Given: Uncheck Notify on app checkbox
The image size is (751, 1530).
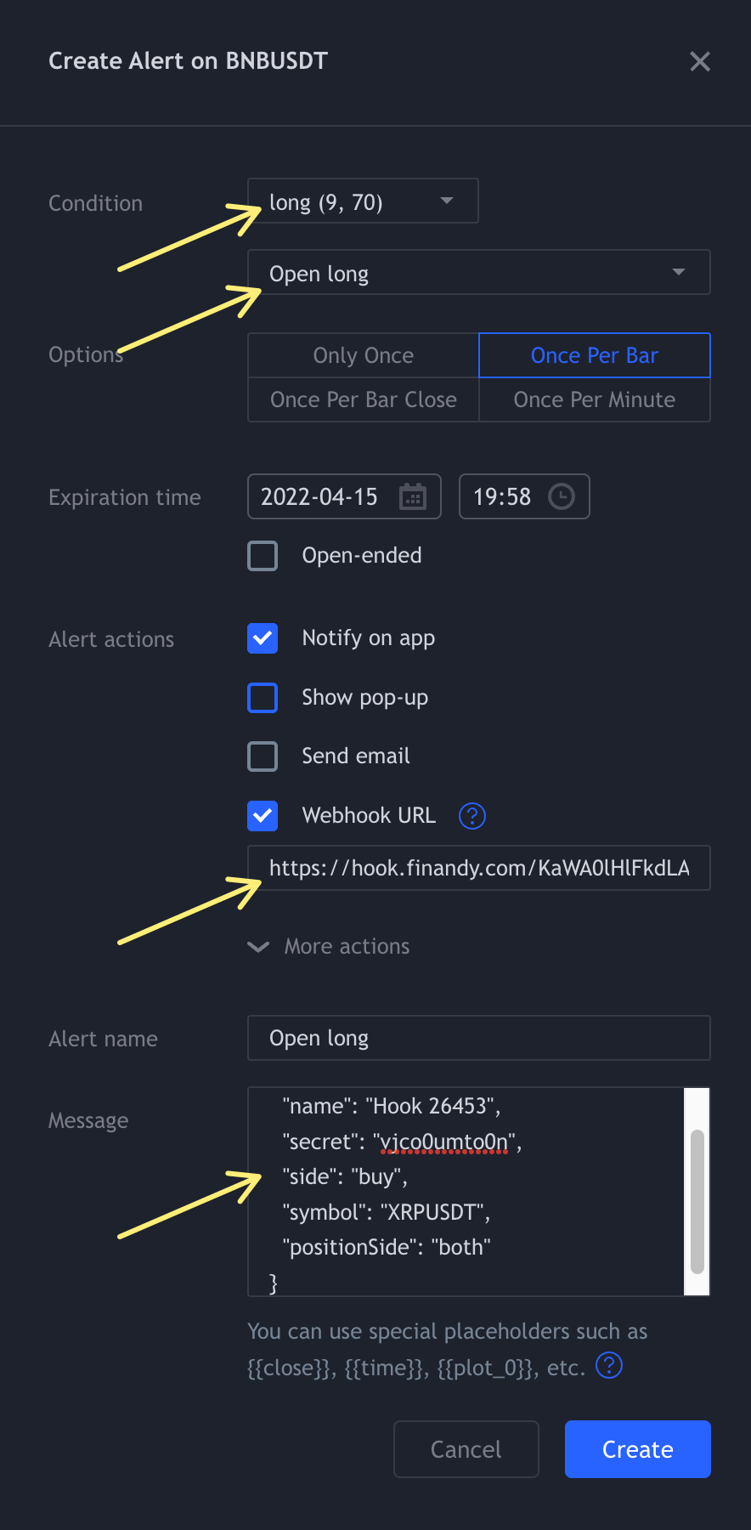Looking at the screenshot, I should click(263, 638).
